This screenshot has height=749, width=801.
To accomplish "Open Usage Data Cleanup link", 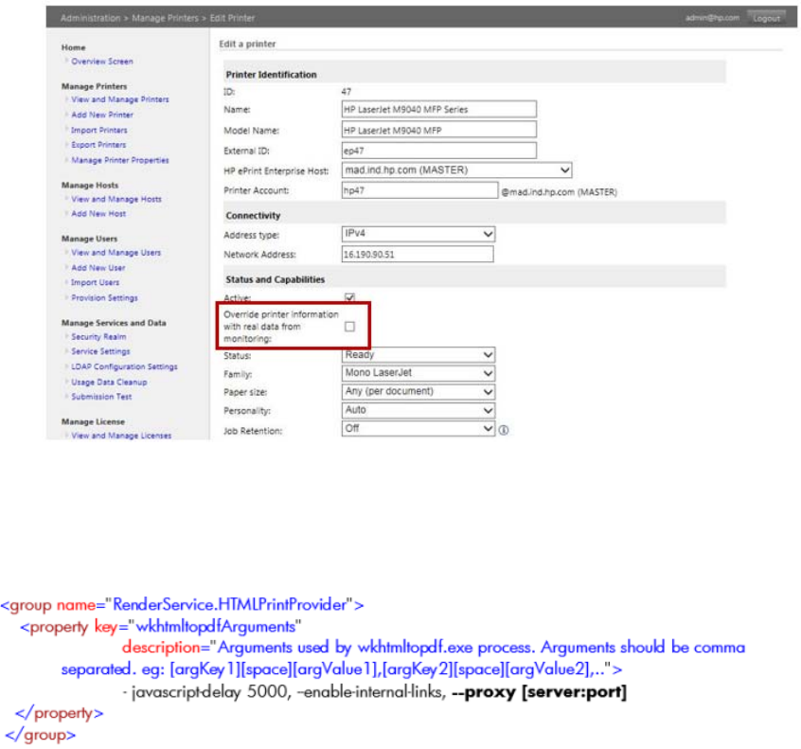I will (x=109, y=383).
